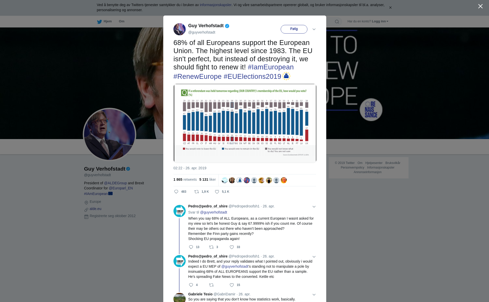Retweet Pedro's first reply showing 3 retweets

click(x=211, y=247)
